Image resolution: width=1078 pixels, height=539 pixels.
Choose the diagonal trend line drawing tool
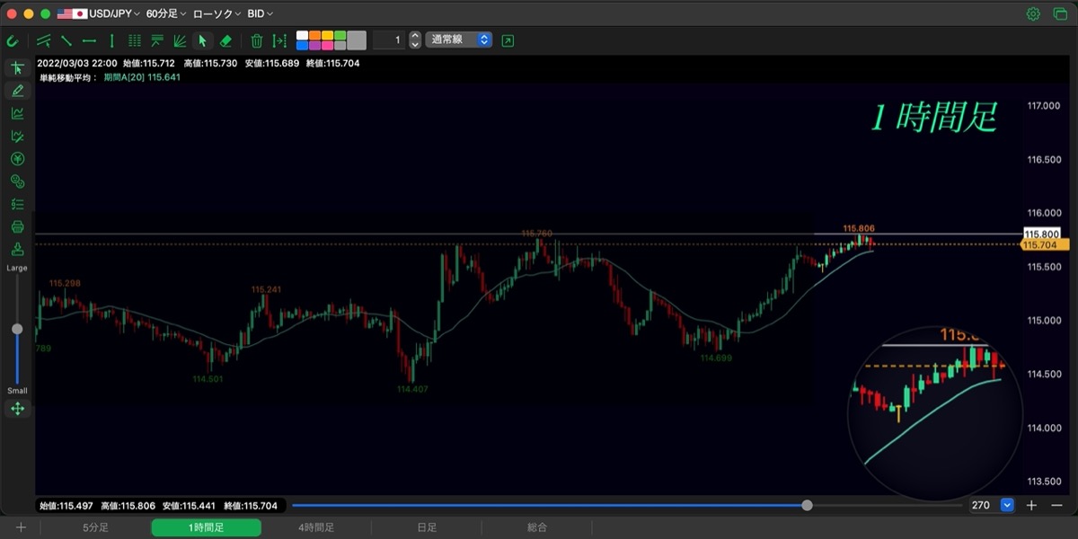(66, 40)
